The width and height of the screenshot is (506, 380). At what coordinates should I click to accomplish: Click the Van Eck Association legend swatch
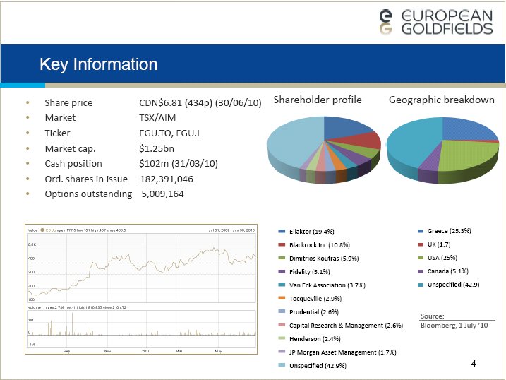282,285
